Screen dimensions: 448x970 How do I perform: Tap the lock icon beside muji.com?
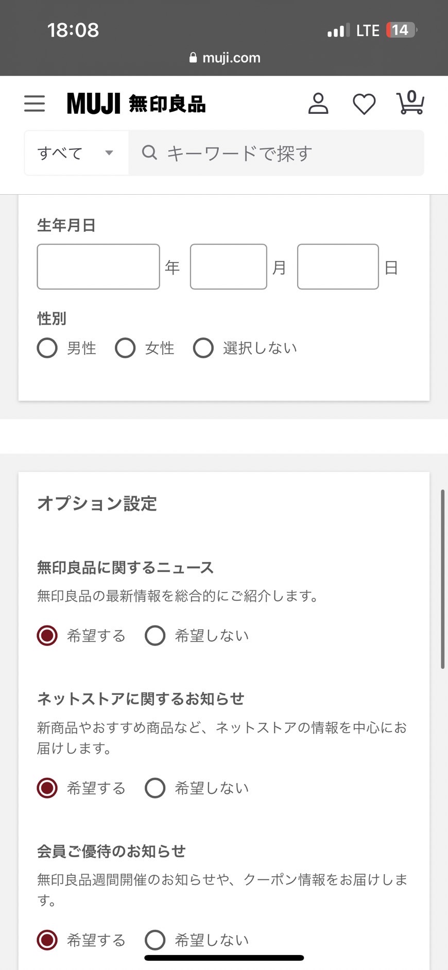pyautogui.click(x=193, y=58)
